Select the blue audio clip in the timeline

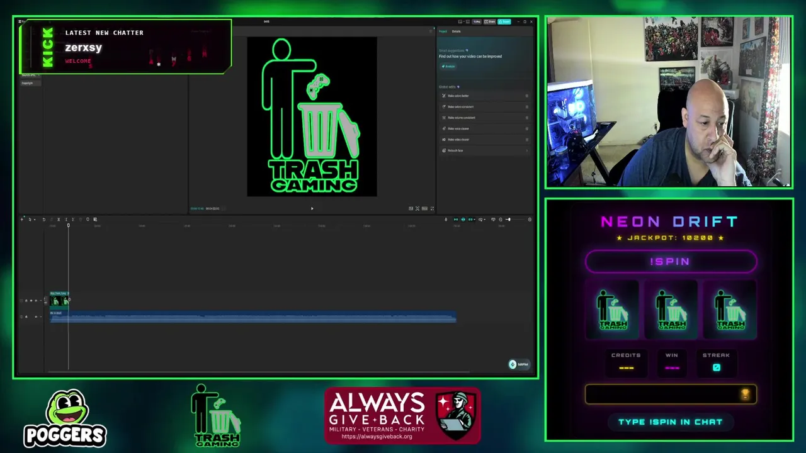(x=253, y=316)
